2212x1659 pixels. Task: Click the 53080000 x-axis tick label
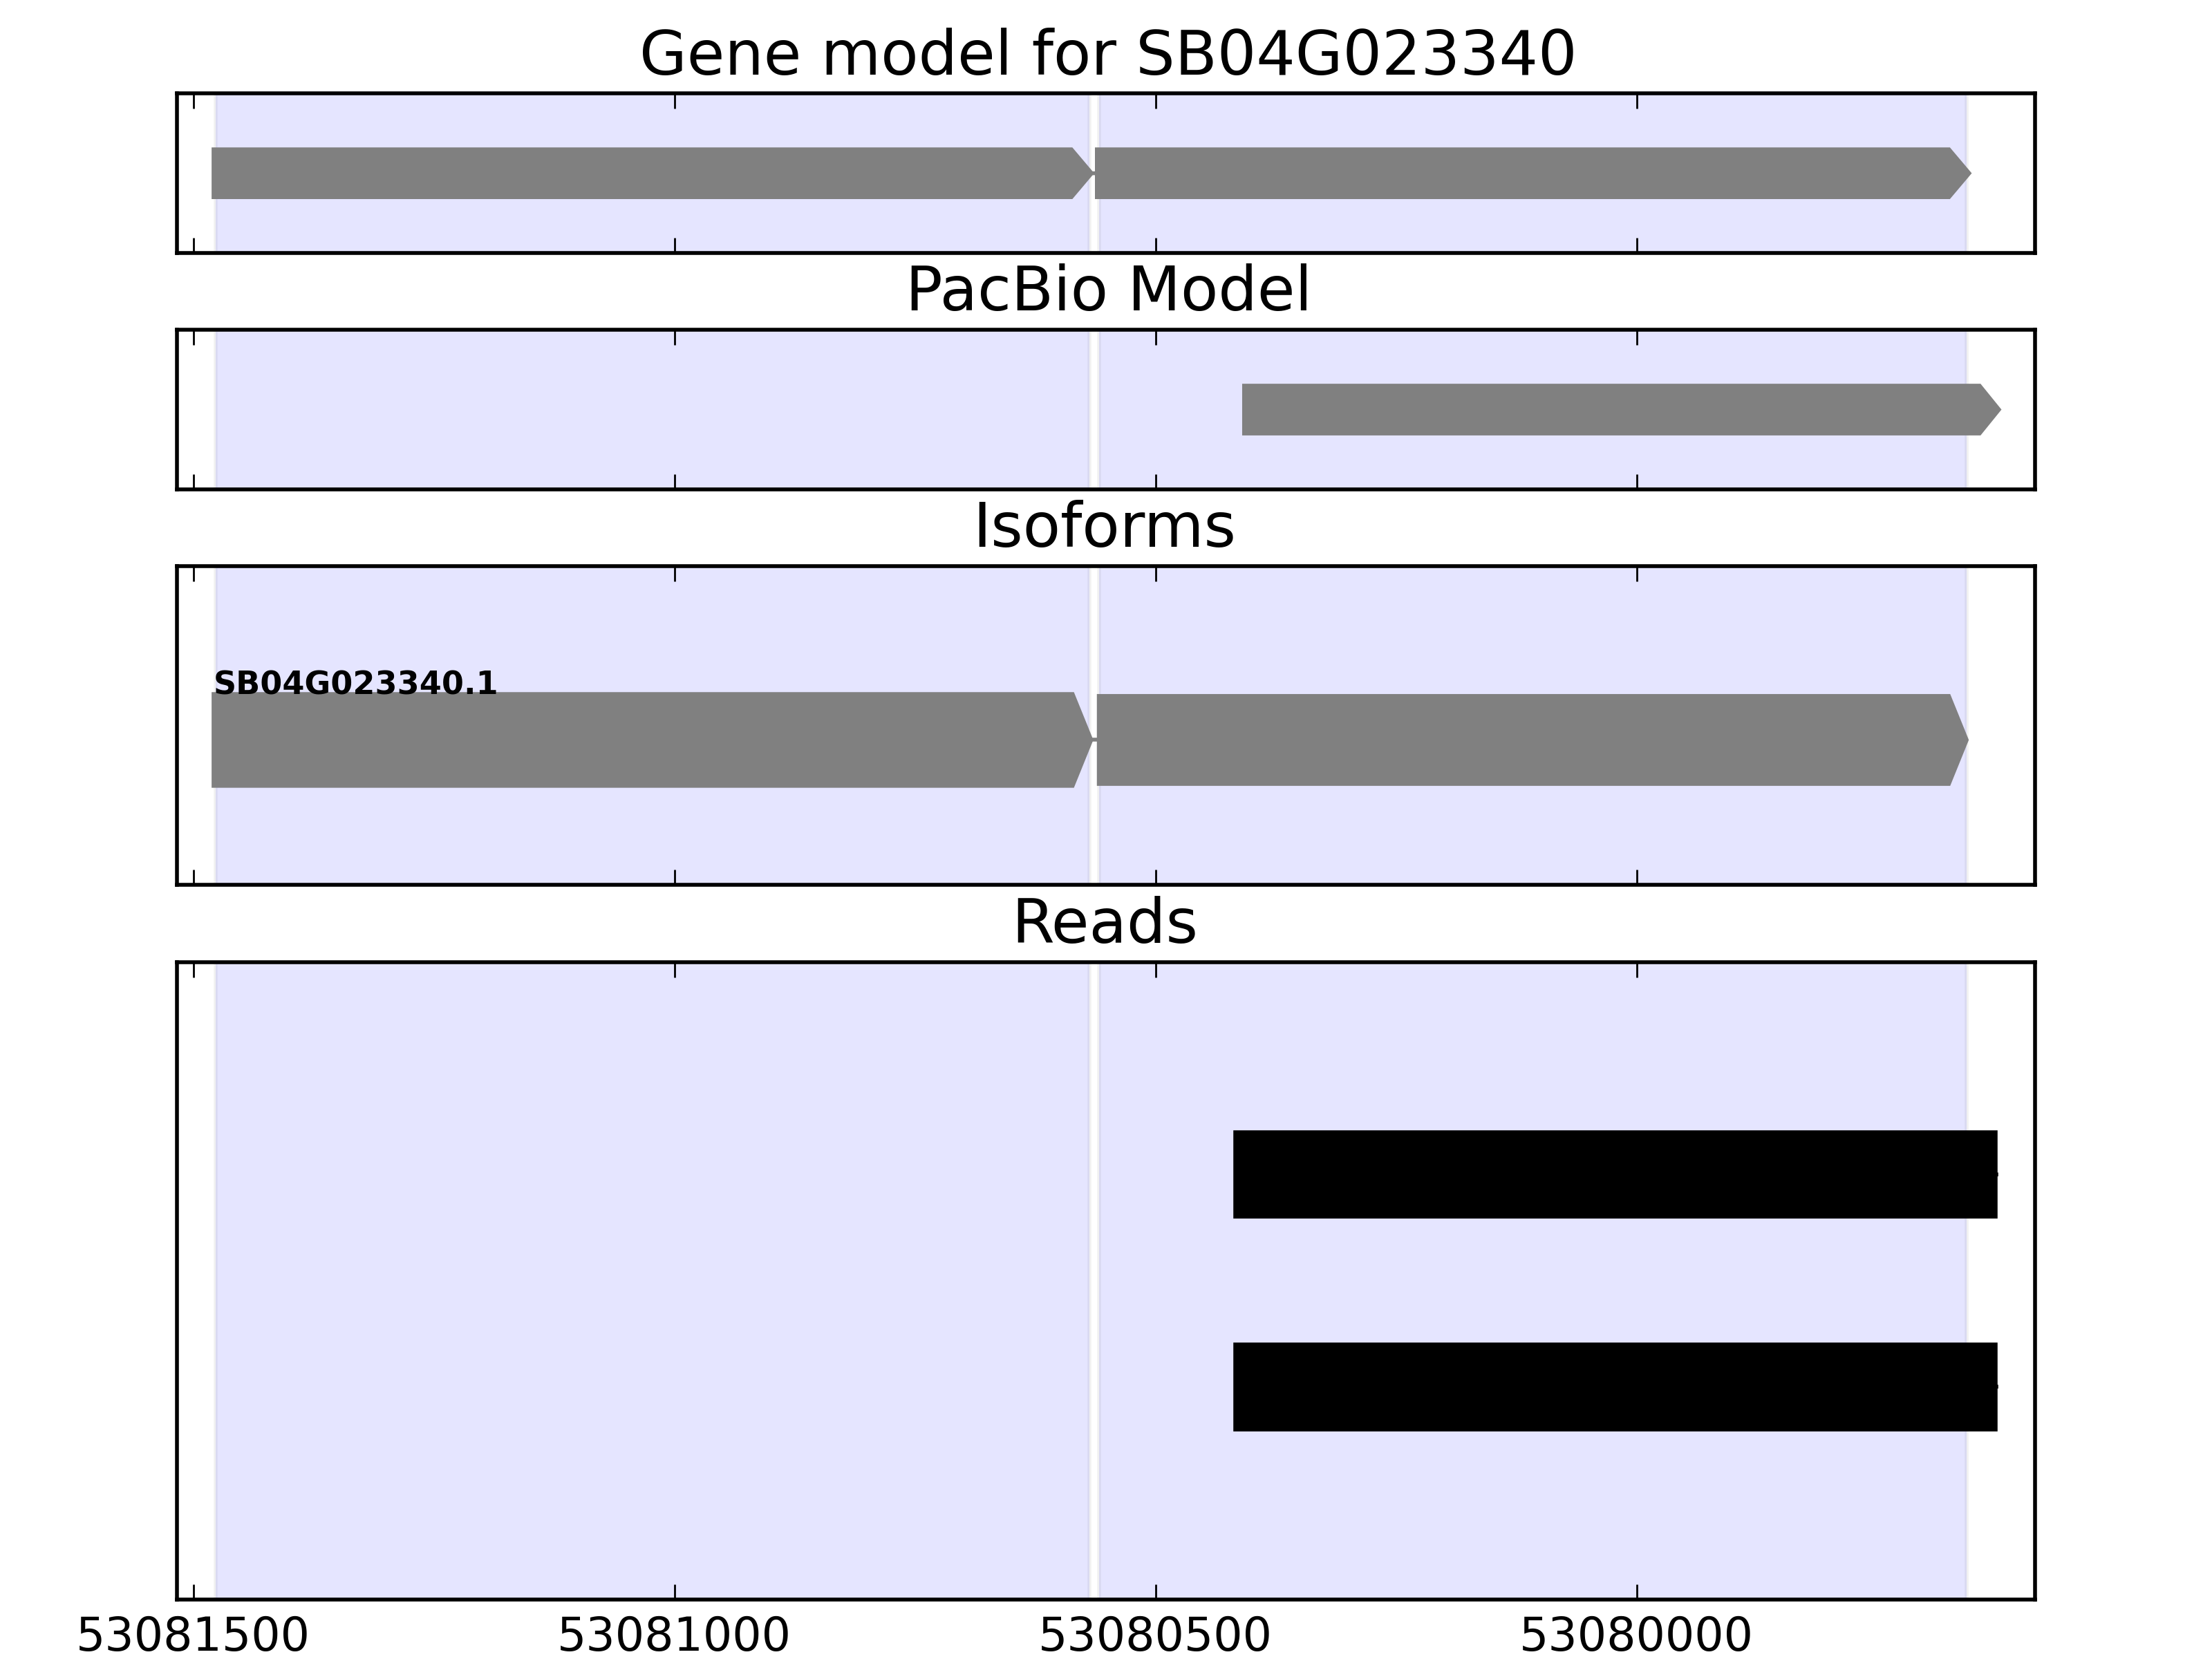[x=1635, y=1636]
